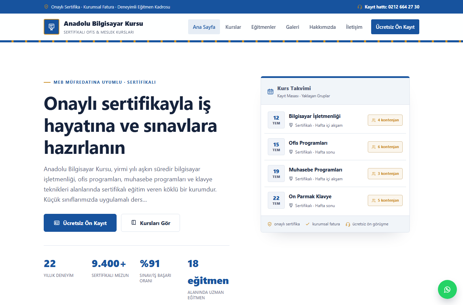Click the shield icon beside Onaylı Sertifika
The image size is (463, 305).
tap(46, 7)
